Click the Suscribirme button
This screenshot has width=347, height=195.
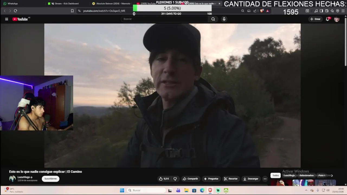coord(50,179)
